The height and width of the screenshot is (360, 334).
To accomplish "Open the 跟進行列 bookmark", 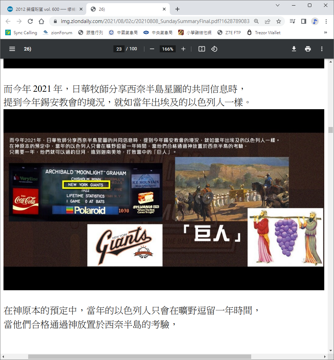I will [91, 32].
